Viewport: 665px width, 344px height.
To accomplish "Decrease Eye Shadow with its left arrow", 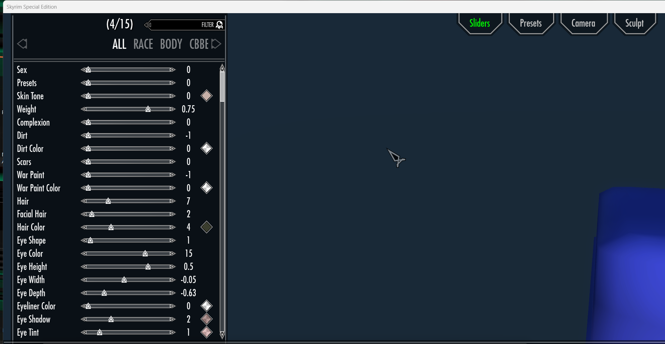I will [83, 319].
